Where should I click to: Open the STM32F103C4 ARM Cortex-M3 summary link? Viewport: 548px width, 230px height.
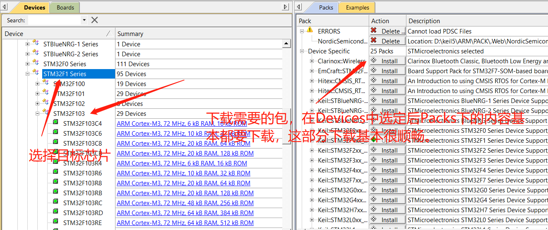click(182, 123)
